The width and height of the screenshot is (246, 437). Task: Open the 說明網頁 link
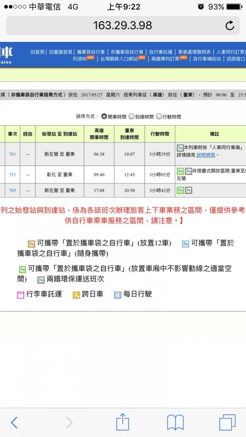click(x=206, y=155)
